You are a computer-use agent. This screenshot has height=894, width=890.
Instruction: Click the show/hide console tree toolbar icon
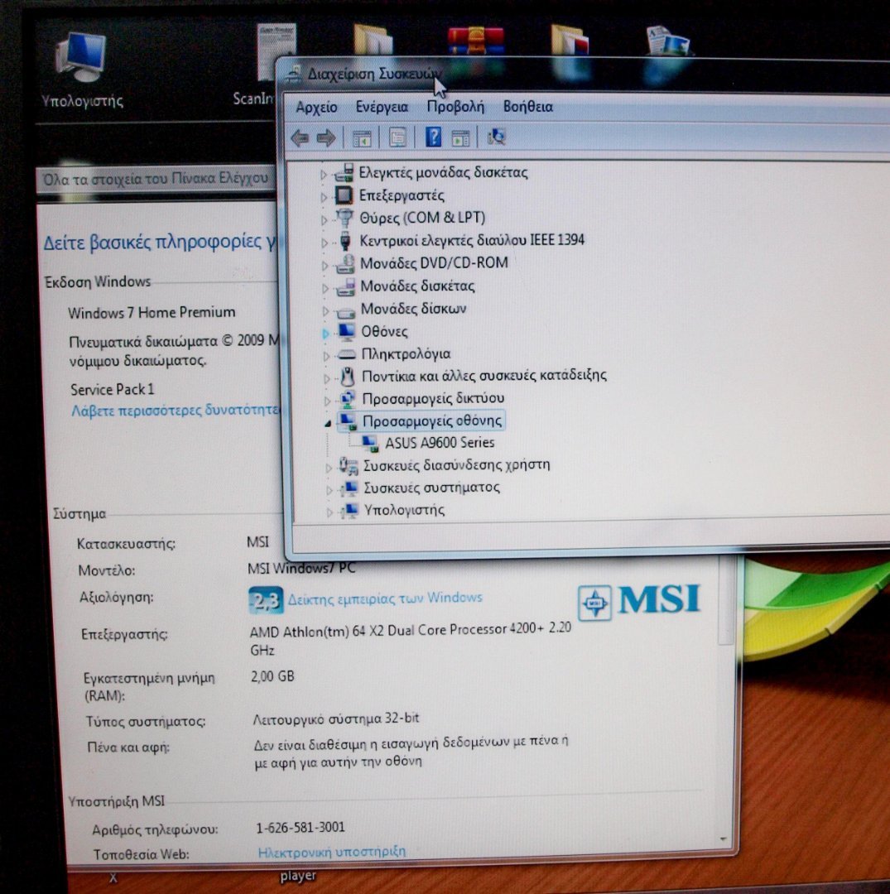coord(362,138)
